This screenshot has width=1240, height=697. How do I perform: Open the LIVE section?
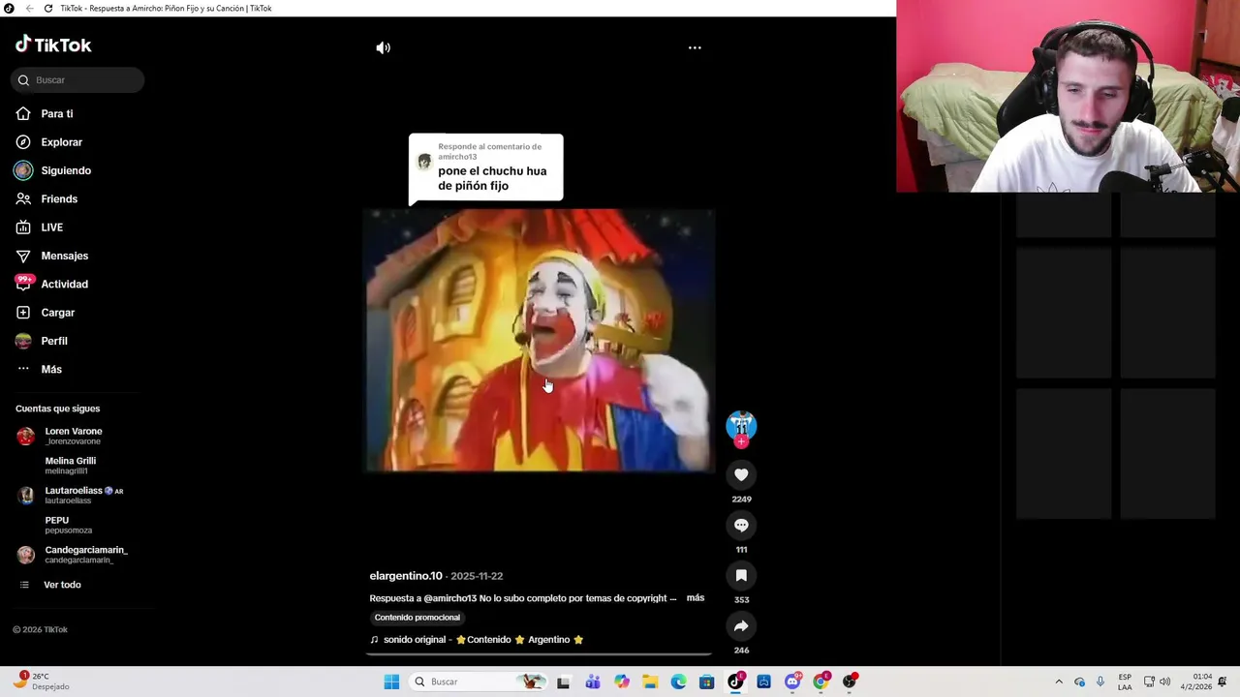(51, 227)
